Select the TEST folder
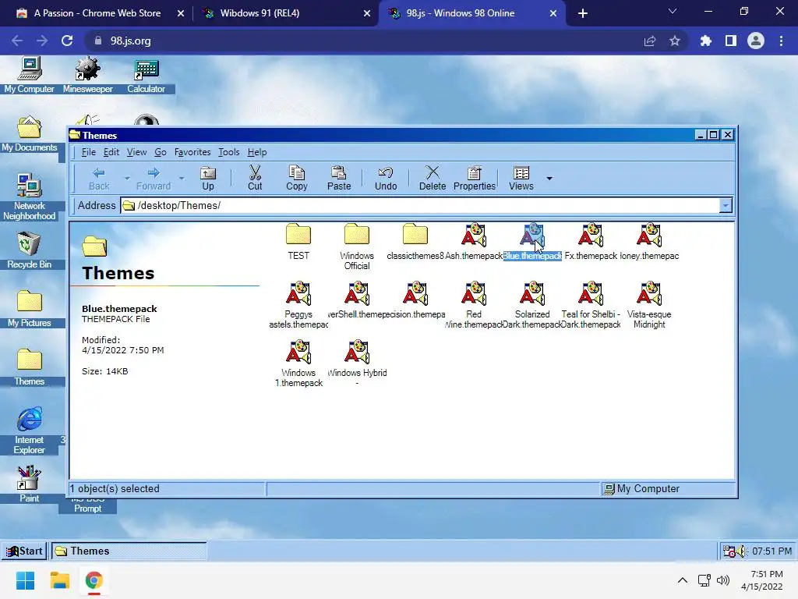The width and height of the screenshot is (798, 599). pos(298,242)
